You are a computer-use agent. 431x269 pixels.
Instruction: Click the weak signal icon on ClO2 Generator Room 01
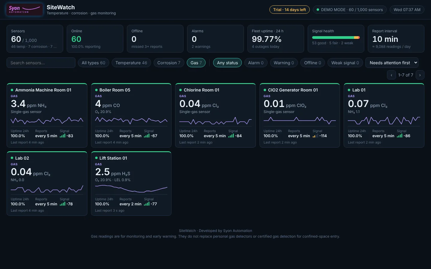coord(315,136)
